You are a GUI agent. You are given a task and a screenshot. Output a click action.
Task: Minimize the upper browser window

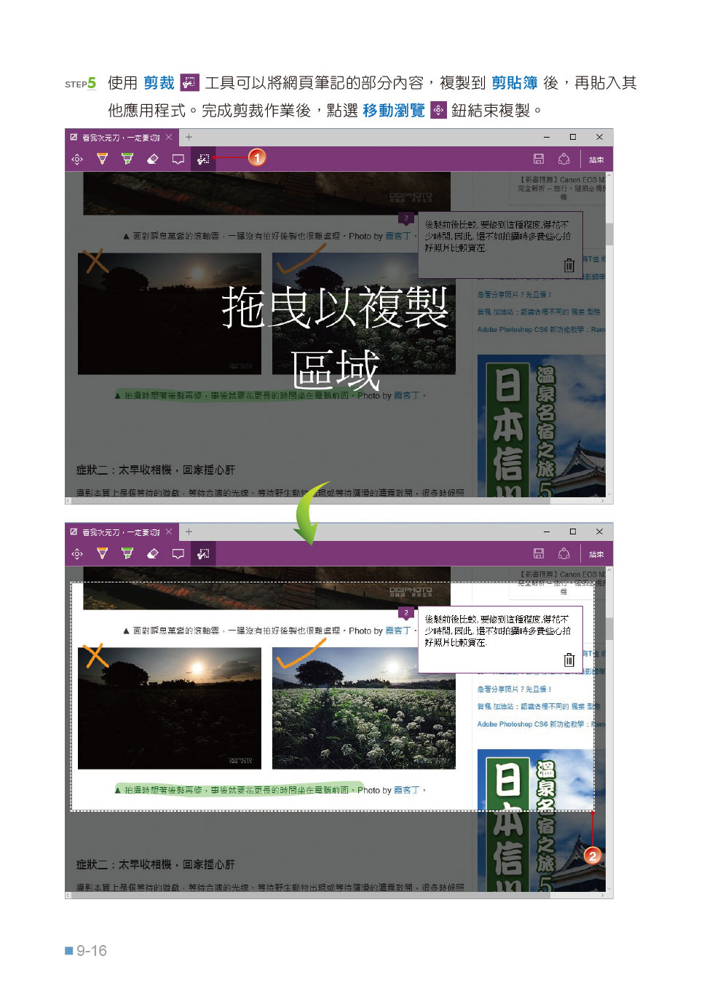[547, 137]
